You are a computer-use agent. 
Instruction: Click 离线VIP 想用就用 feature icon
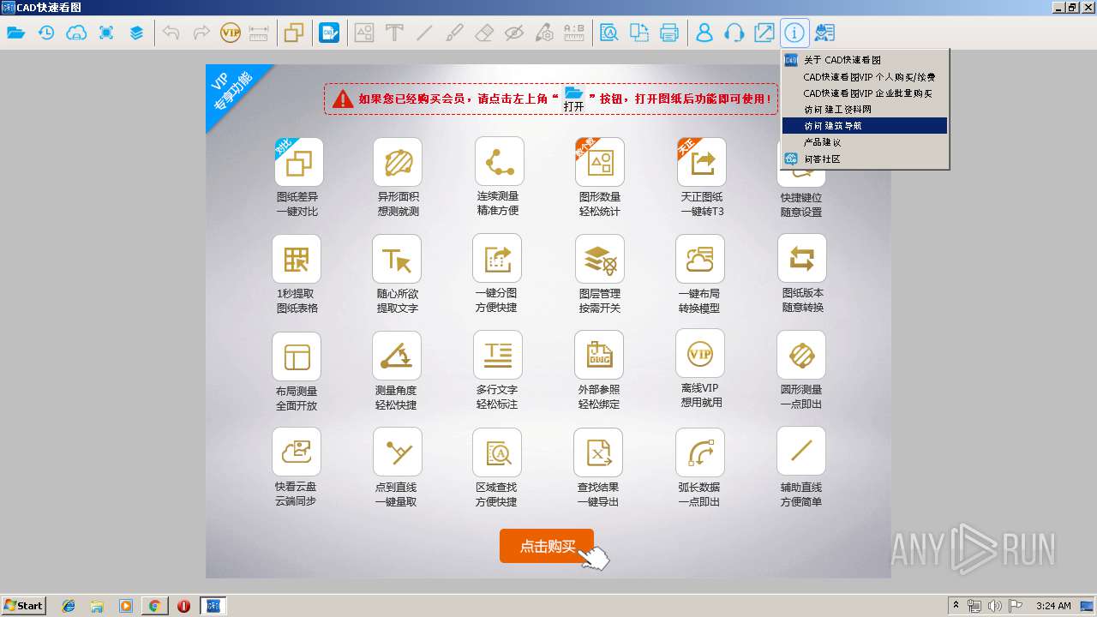pyautogui.click(x=700, y=354)
